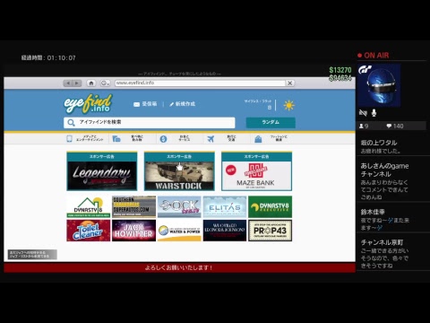The width and height of the screenshot is (430, 323).
Task: Open the Elitás Travel tile
Action: (x=225, y=207)
